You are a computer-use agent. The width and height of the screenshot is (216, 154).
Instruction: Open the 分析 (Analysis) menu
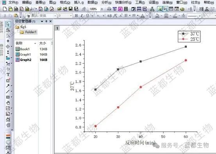(x=106, y=2)
